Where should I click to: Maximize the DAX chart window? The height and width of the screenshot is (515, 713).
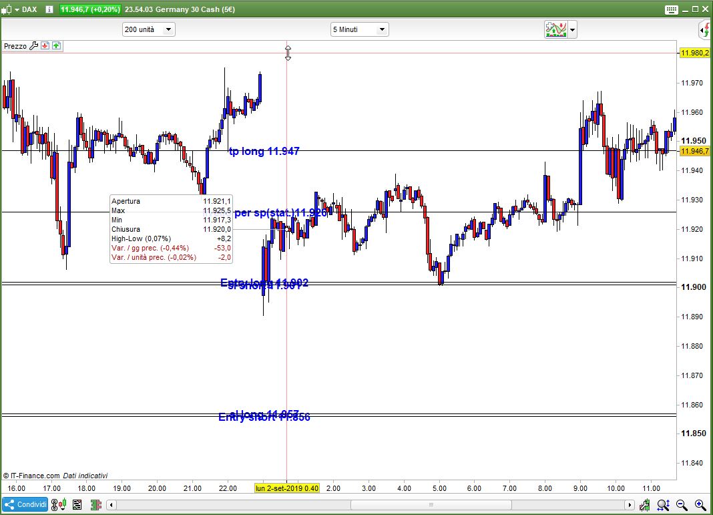(695, 9)
